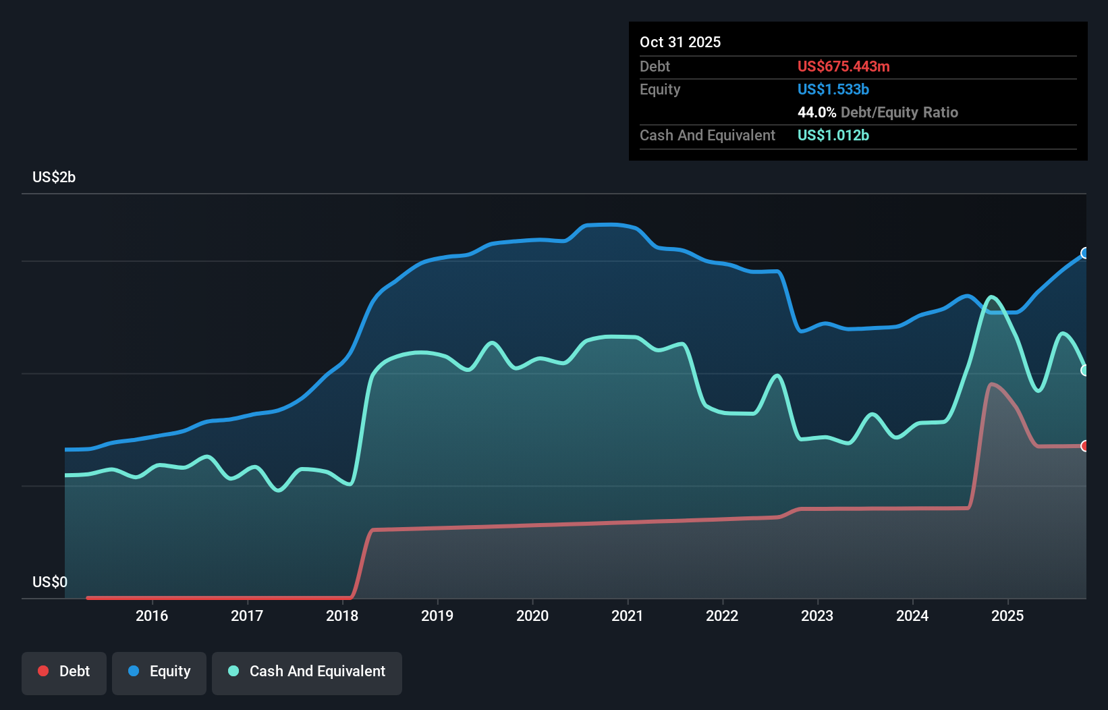Image resolution: width=1108 pixels, height=710 pixels.
Task: Expand the Equity row in the tooltip
Action: click(x=659, y=89)
